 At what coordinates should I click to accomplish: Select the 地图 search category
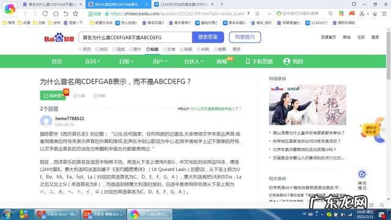point(220,50)
